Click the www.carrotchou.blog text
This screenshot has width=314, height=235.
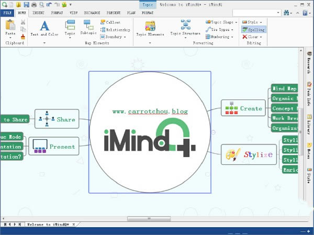[150, 111]
